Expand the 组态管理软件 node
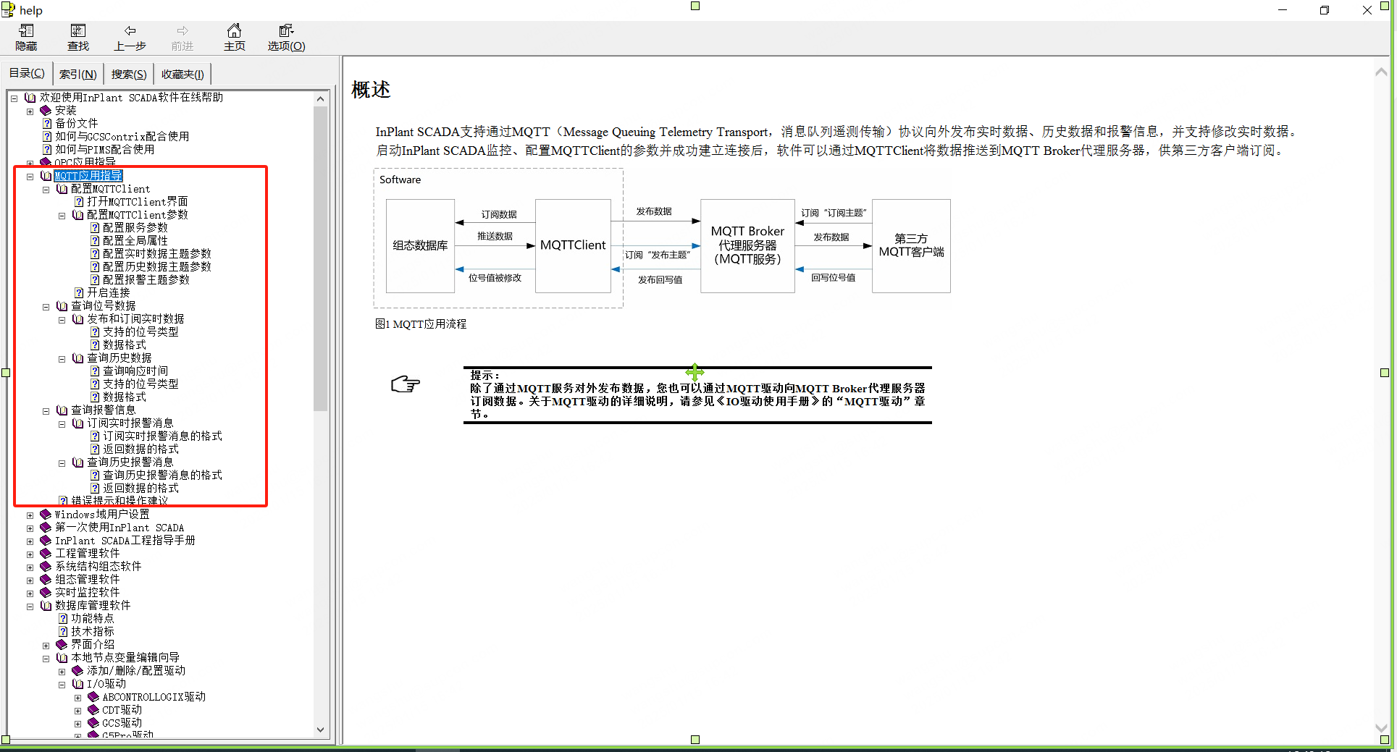 click(x=30, y=580)
